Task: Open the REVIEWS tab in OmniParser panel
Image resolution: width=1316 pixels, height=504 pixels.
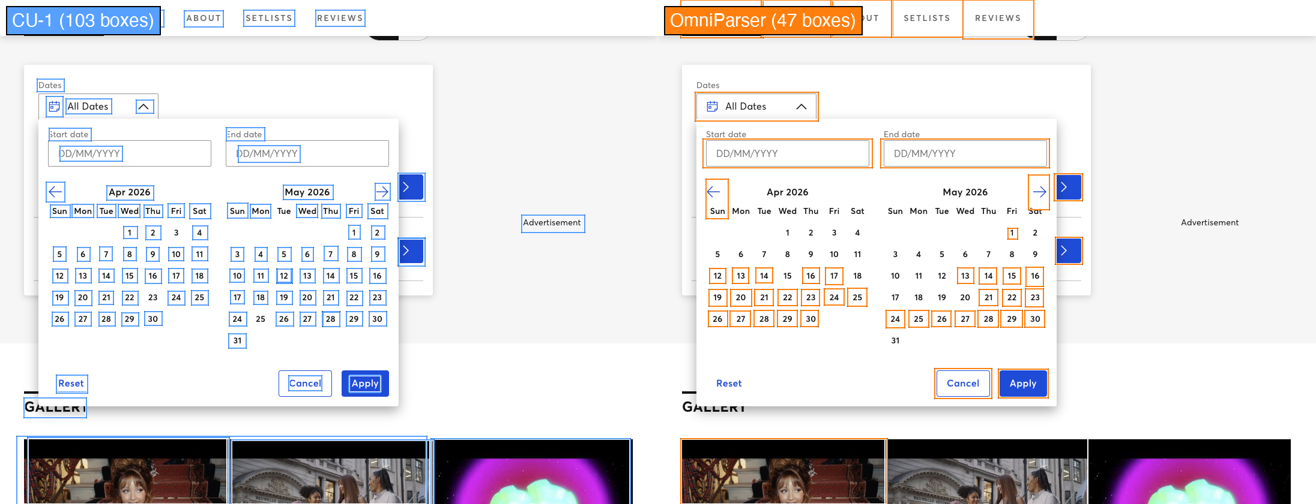Action: coord(998,18)
